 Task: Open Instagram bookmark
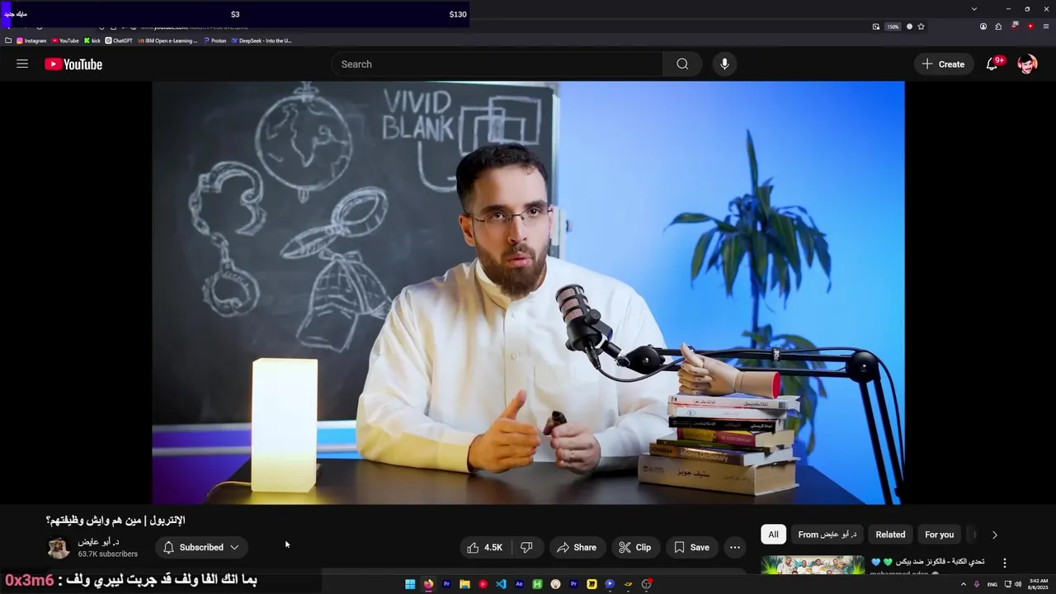point(31,40)
